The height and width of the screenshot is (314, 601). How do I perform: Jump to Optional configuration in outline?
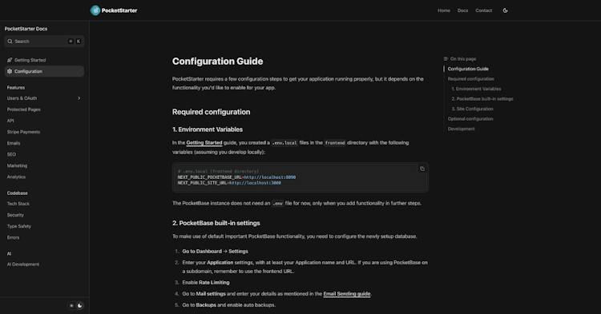[x=470, y=119]
